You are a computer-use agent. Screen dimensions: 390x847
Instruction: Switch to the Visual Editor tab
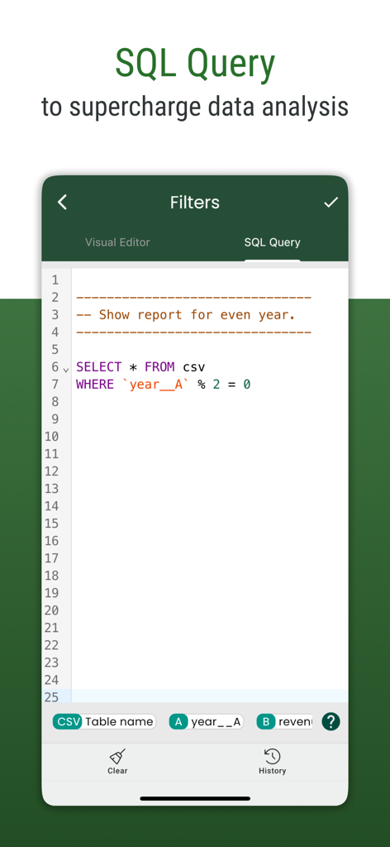pyautogui.click(x=117, y=242)
